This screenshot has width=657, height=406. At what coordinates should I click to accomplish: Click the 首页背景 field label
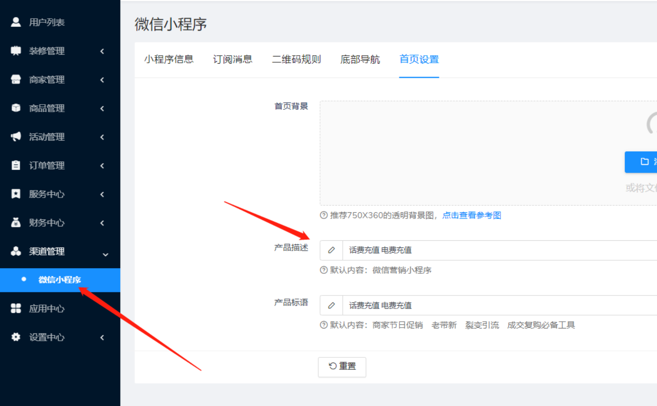tap(291, 106)
